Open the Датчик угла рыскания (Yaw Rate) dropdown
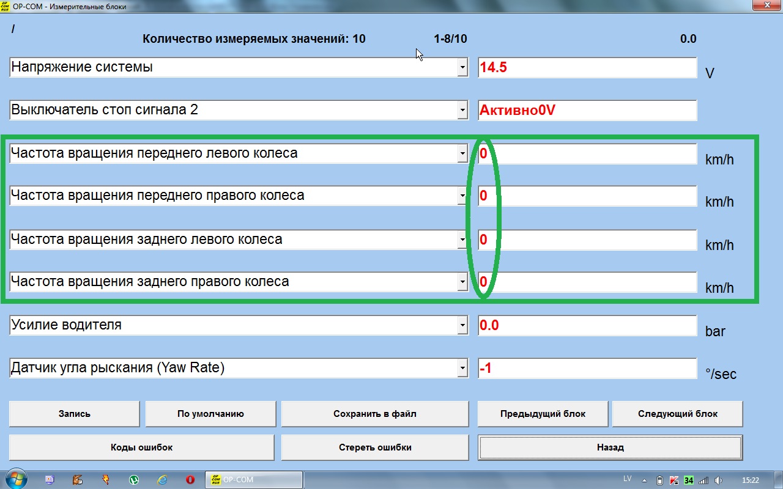 pos(462,369)
